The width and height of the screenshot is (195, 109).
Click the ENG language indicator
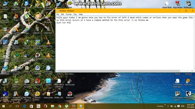[x=183, y=106]
